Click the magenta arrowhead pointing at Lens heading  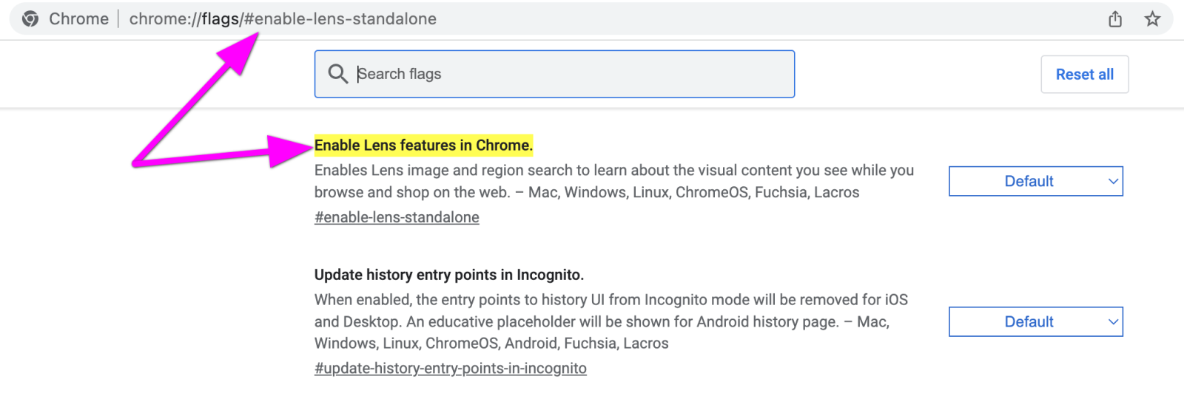pos(289,151)
